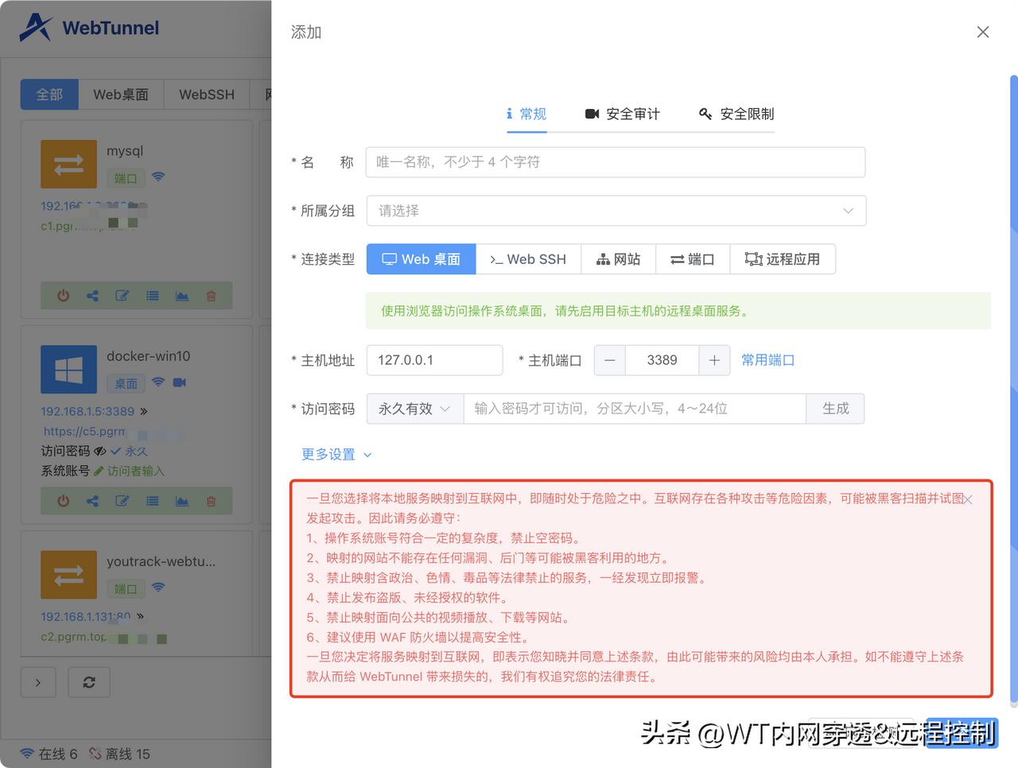Open logs list for docker-win10
The image size is (1018, 768).
[x=153, y=501]
